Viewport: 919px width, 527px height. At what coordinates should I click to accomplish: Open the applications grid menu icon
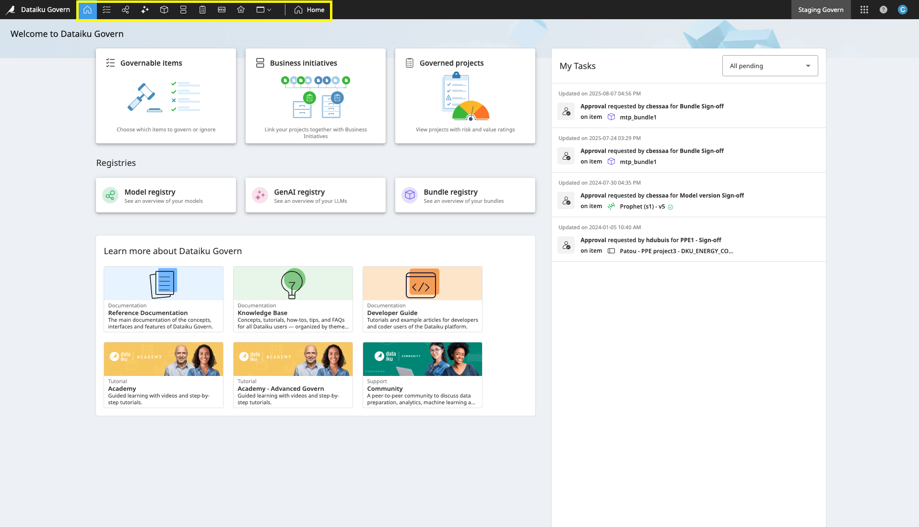point(864,10)
